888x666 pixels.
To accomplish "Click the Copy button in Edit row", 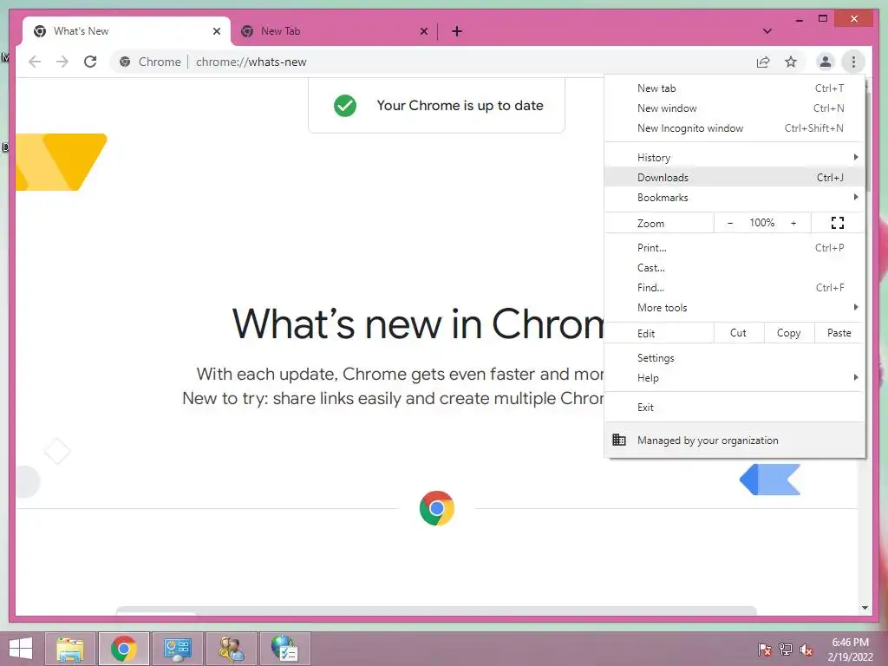I will click(788, 333).
